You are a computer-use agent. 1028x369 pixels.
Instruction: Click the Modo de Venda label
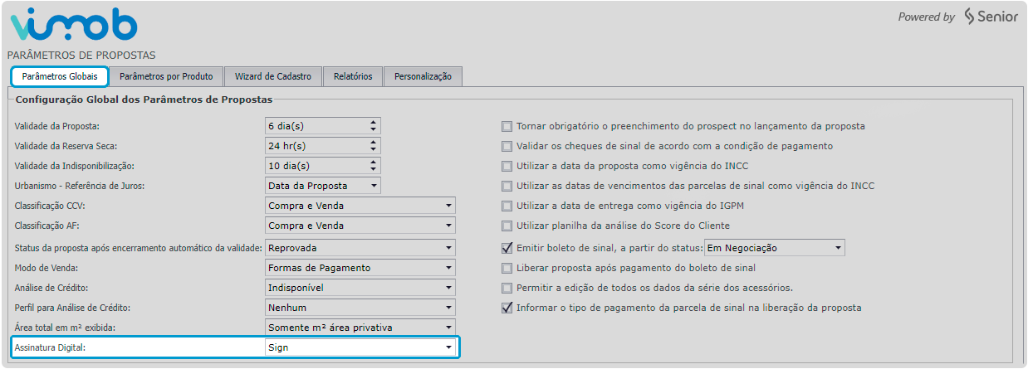coord(46,268)
